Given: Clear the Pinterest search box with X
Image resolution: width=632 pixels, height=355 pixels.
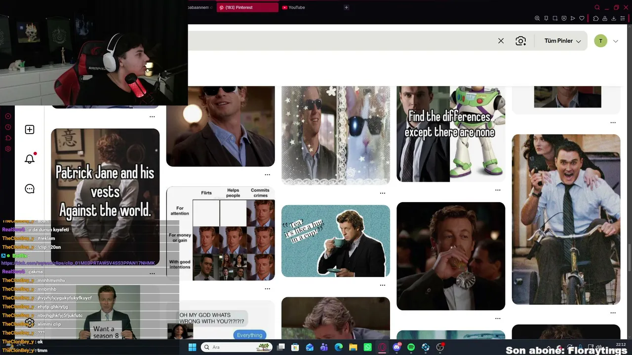Looking at the screenshot, I should [x=501, y=41].
